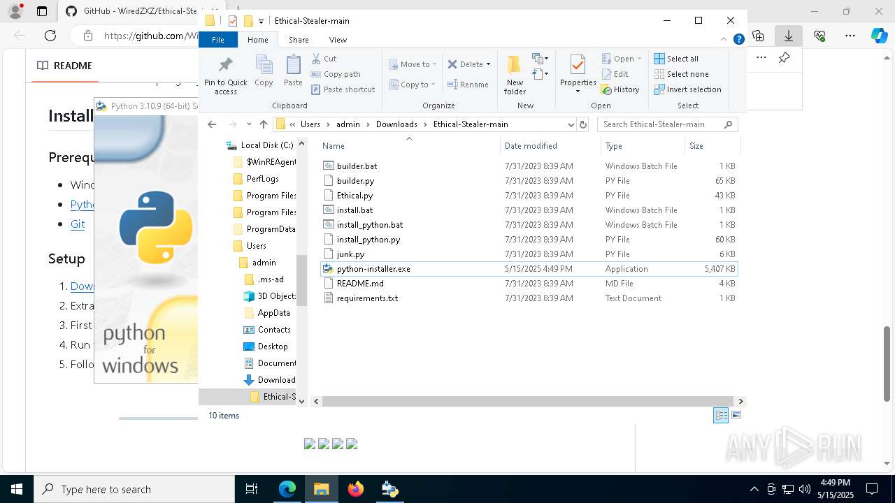Screen dimensions: 895x503
Task: Open address bar history dropdown
Action: tap(571, 124)
